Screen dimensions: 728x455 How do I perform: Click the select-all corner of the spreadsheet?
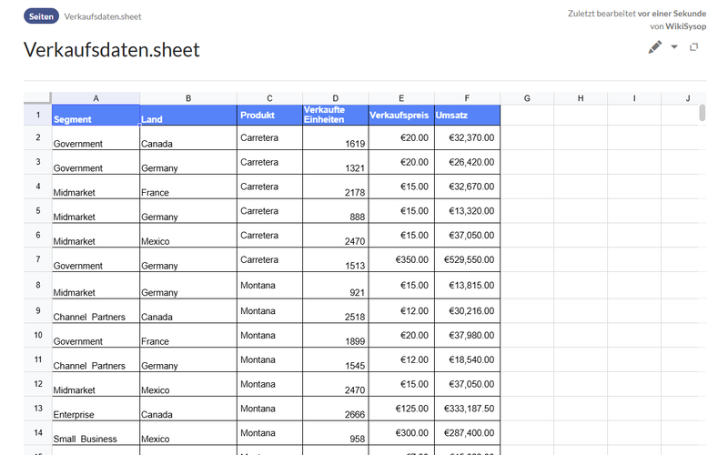36,97
